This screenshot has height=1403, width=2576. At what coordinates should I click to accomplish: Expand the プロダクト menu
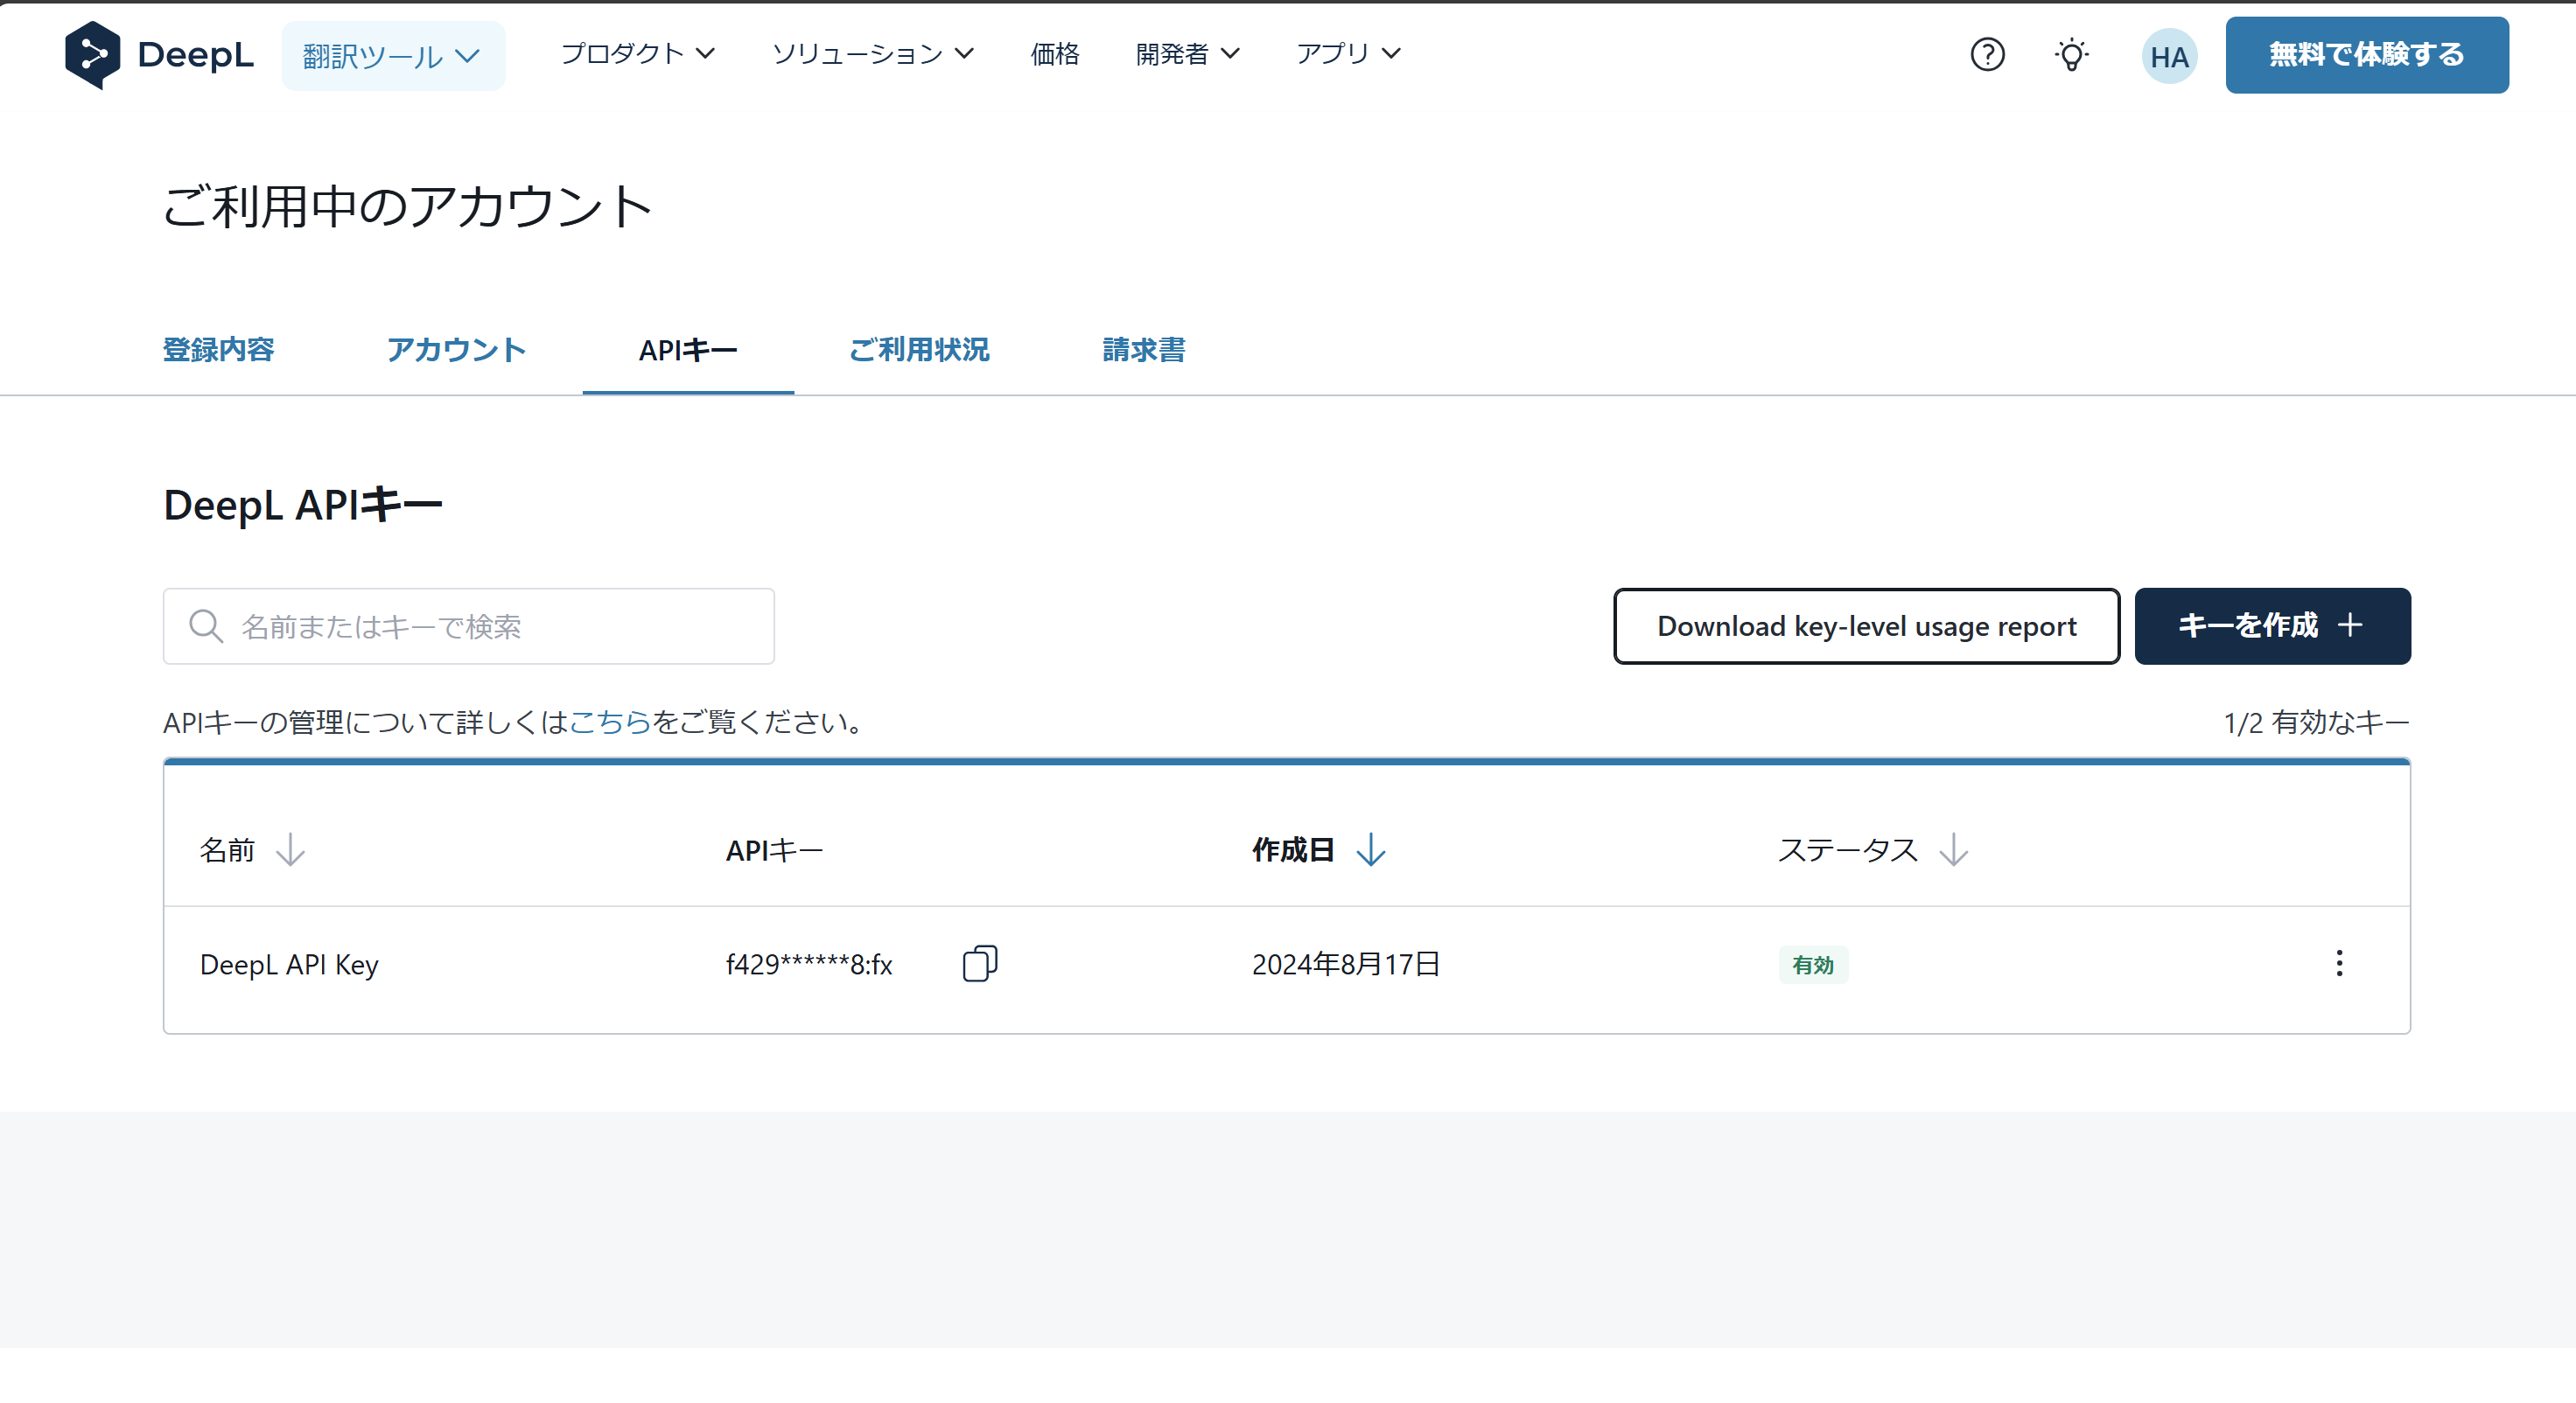pos(637,54)
